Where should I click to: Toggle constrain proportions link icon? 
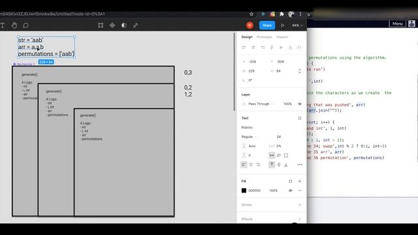[300, 71]
